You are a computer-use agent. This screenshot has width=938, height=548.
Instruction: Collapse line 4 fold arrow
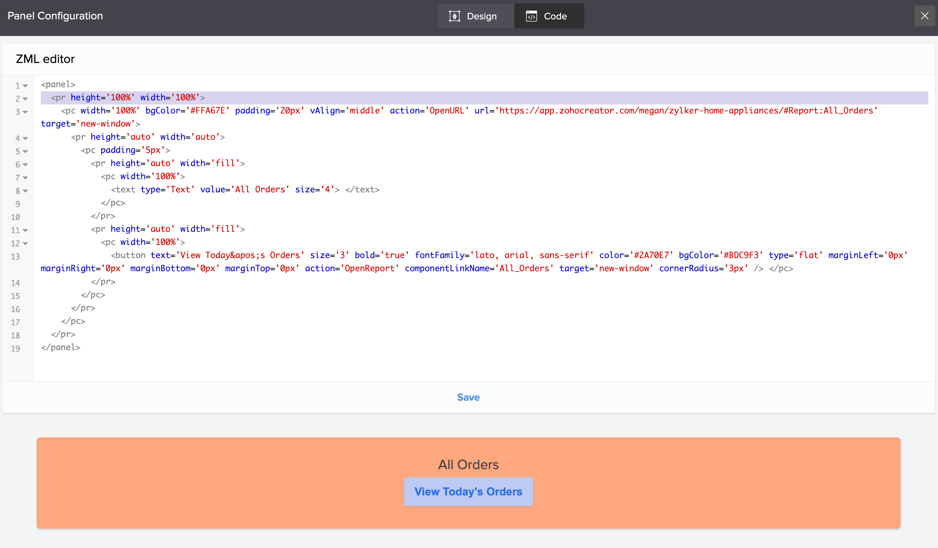point(25,138)
